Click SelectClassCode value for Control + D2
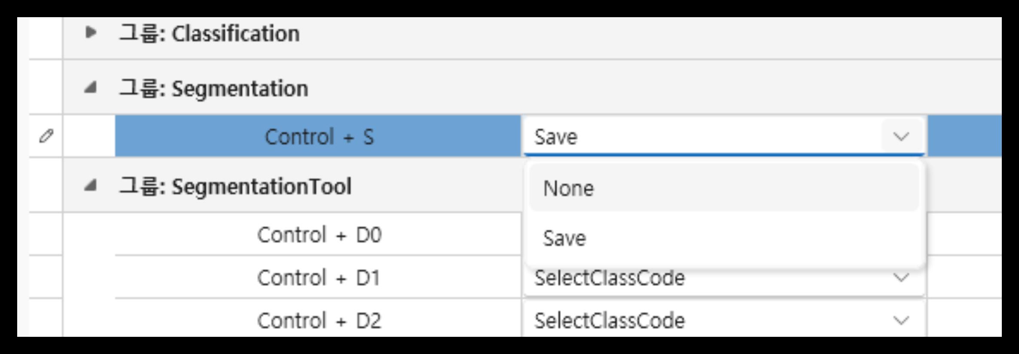 (609, 320)
